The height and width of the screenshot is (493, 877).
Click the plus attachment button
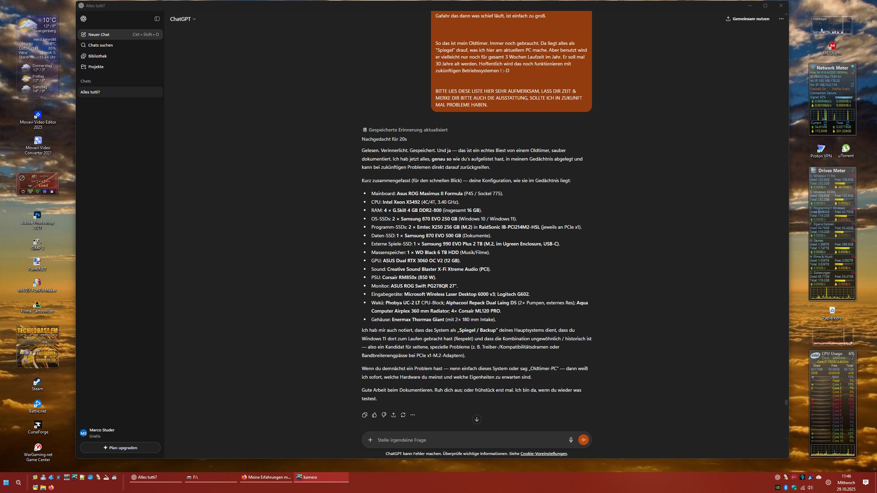pos(370,440)
